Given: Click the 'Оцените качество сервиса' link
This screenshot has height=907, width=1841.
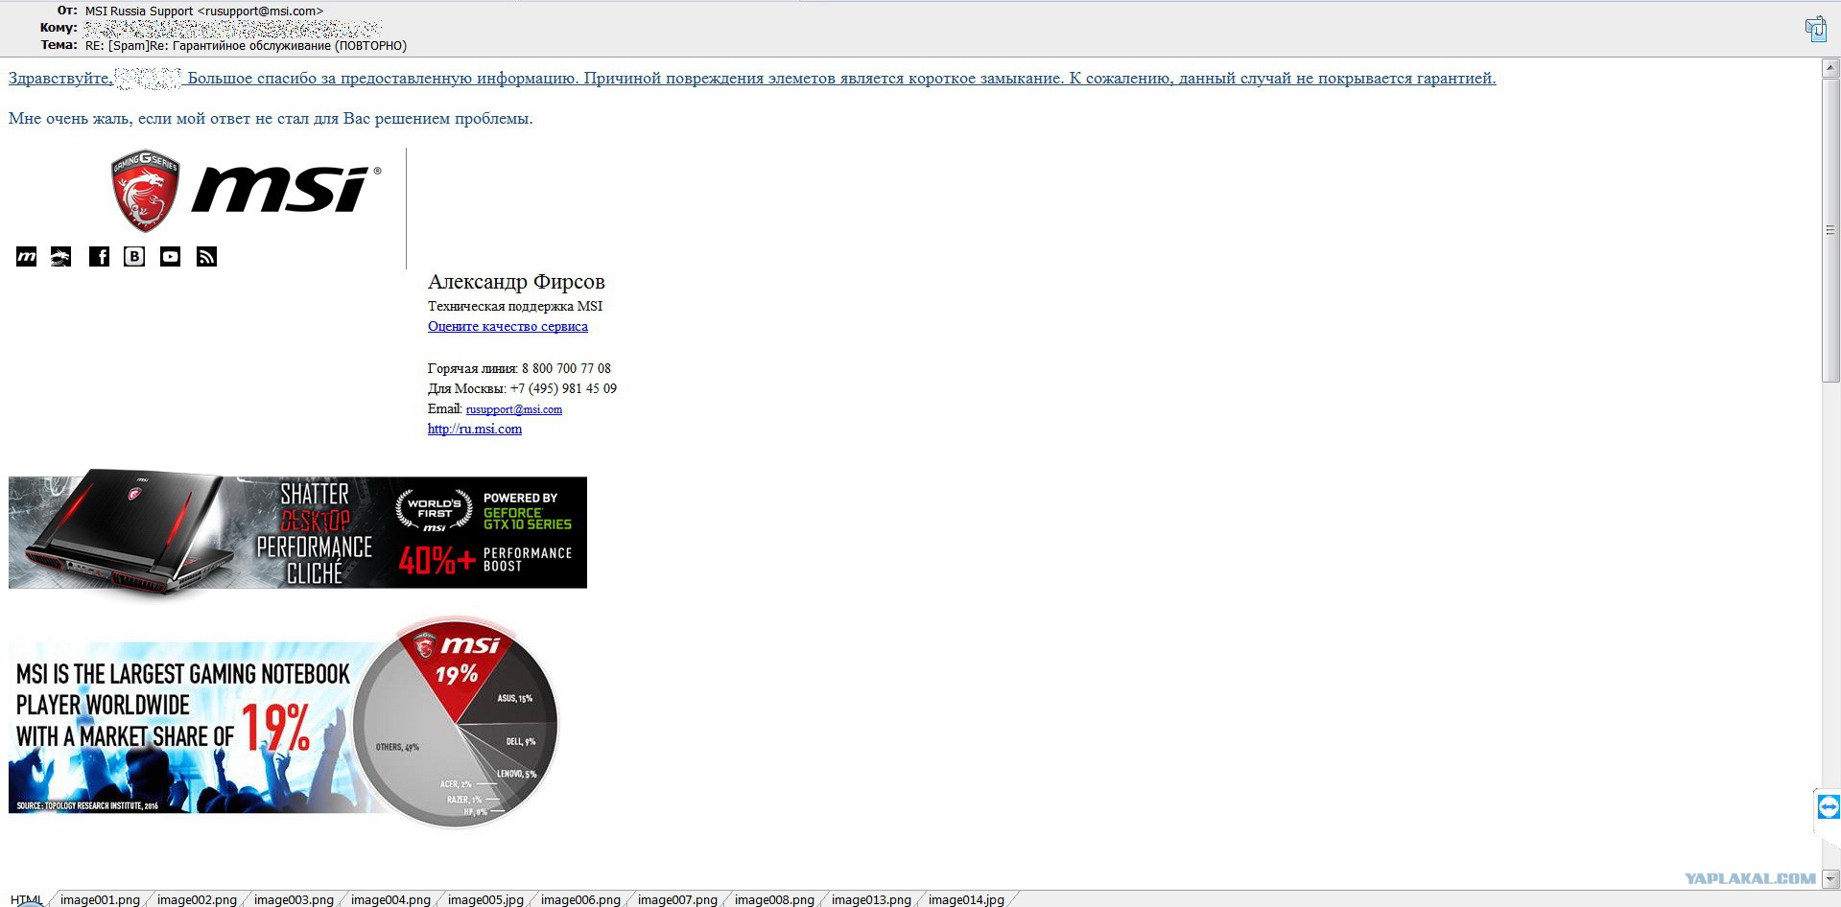Looking at the screenshot, I should (507, 326).
